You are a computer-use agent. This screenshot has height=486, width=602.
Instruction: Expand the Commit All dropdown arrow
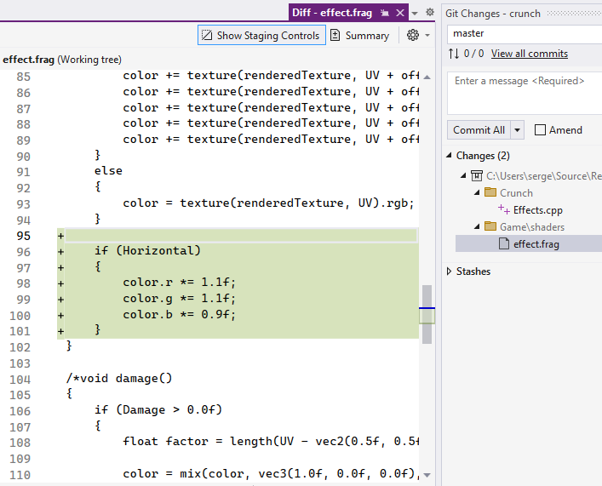(x=517, y=130)
